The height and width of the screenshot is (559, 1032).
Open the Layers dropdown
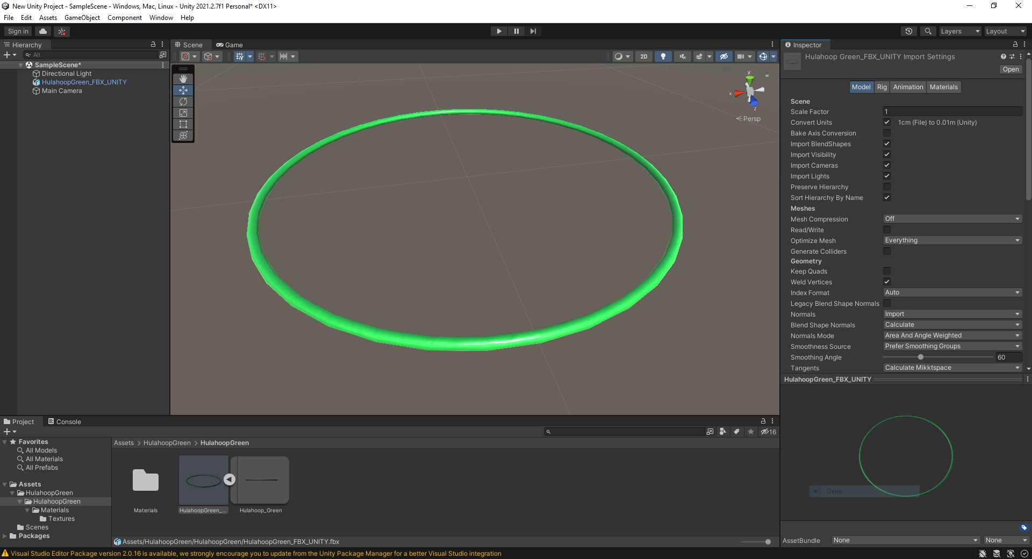pos(959,31)
